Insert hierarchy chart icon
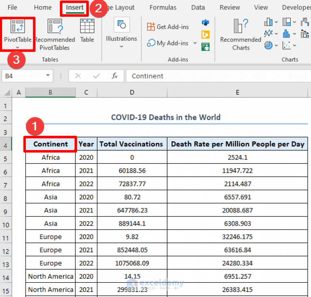Viewport: 311px width, 297px height. point(287,22)
